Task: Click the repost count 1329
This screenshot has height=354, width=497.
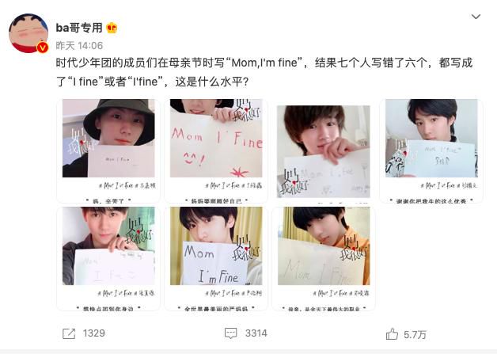Action: 94,333
